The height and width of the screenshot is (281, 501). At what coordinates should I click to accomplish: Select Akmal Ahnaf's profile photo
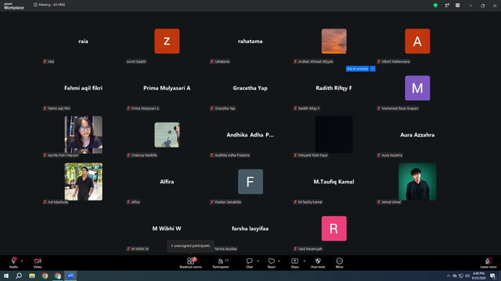point(417,182)
